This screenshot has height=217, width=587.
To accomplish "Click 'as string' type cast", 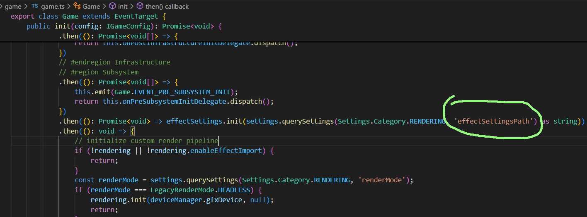I will tap(559, 121).
